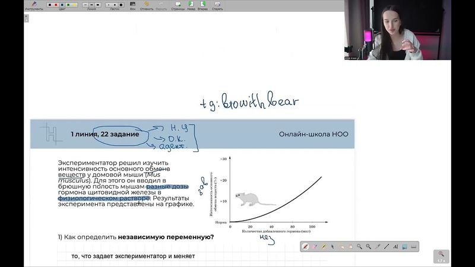Click the Стереть clear page button
The height and width of the screenshot is (267, 475).
click(217, 5)
